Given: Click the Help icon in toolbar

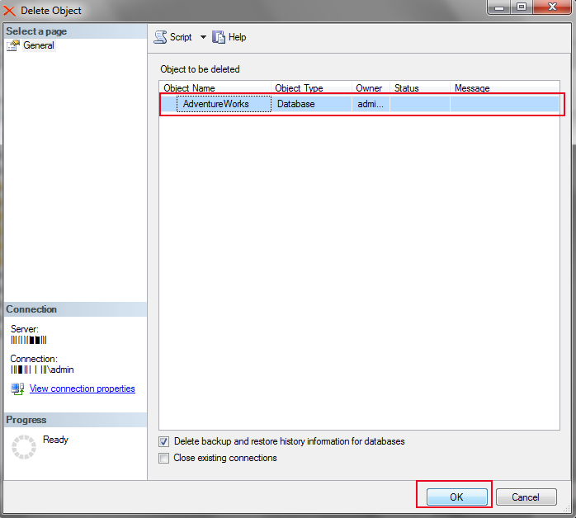Looking at the screenshot, I should pyautogui.click(x=219, y=37).
